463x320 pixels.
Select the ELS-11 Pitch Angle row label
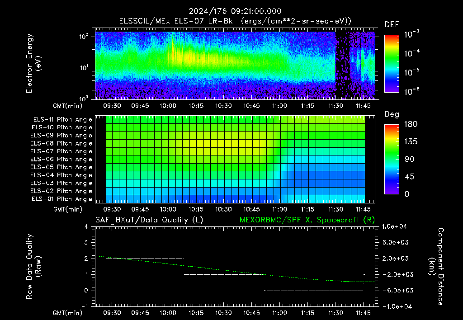[62, 120]
